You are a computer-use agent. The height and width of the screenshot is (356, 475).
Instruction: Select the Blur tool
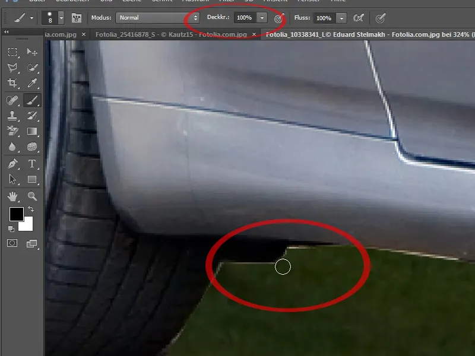point(12,147)
